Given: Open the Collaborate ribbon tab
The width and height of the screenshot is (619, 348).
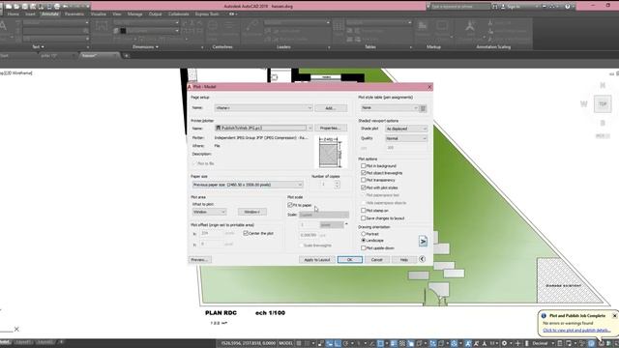Looking at the screenshot, I should [178, 14].
